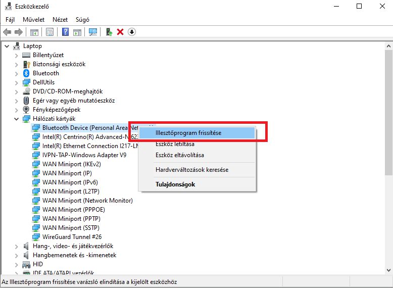Collapse the Laptop root node
393x288 pixels.
coord(7,46)
